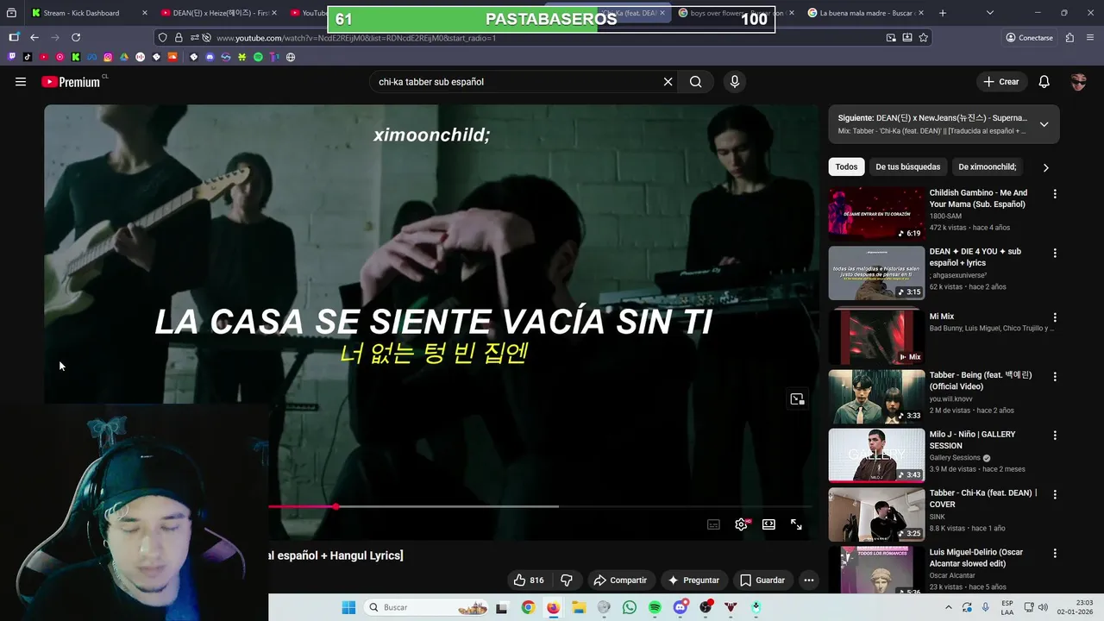
Task: Go to YouTube Premium home logo
Action: click(72, 82)
